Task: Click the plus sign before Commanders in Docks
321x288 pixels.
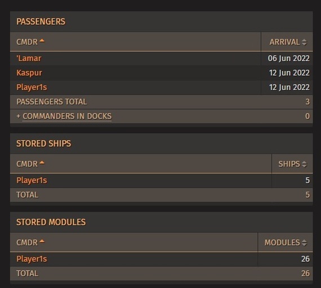Action: coord(19,116)
